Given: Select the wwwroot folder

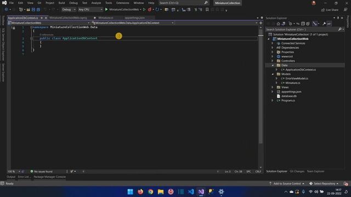Looking at the screenshot, I should pyautogui.click(x=287, y=56).
